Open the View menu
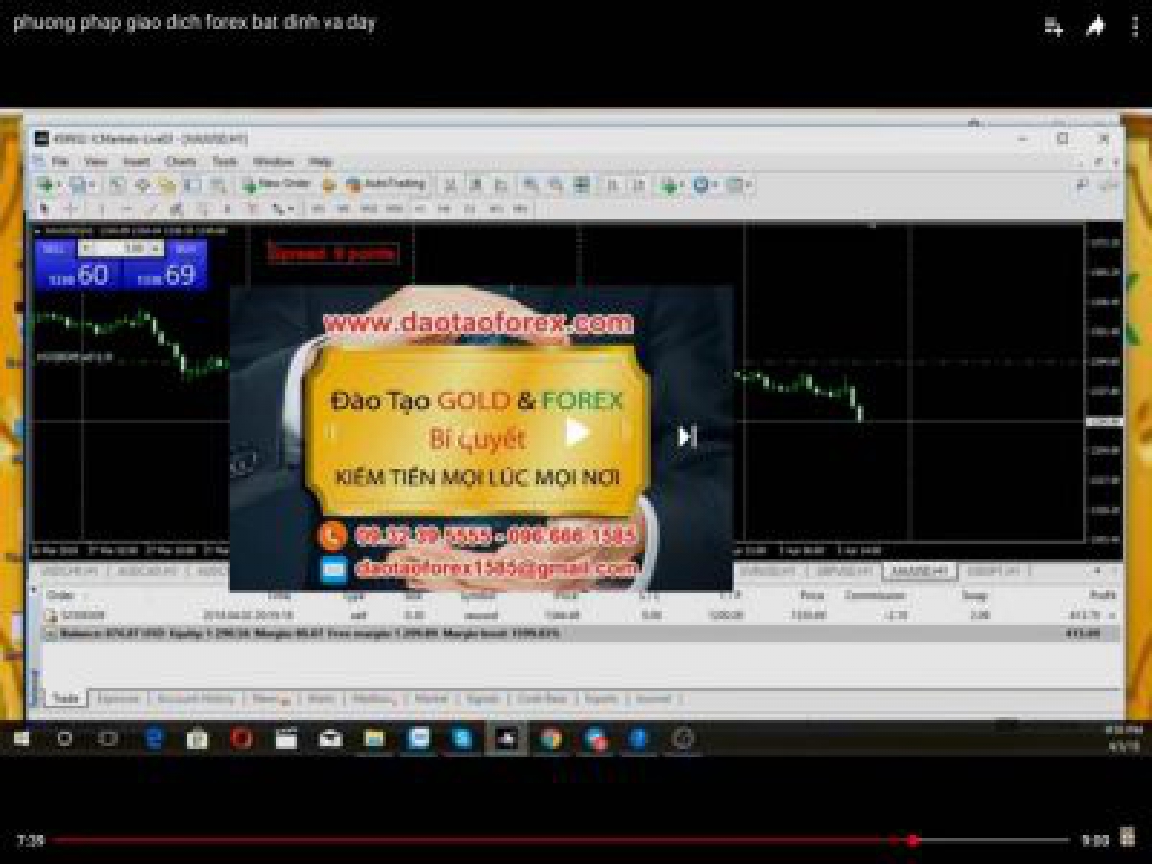This screenshot has height=864, width=1152. [95, 161]
